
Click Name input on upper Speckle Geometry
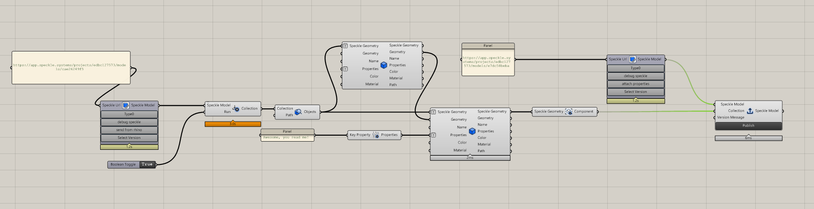coord(374,61)
